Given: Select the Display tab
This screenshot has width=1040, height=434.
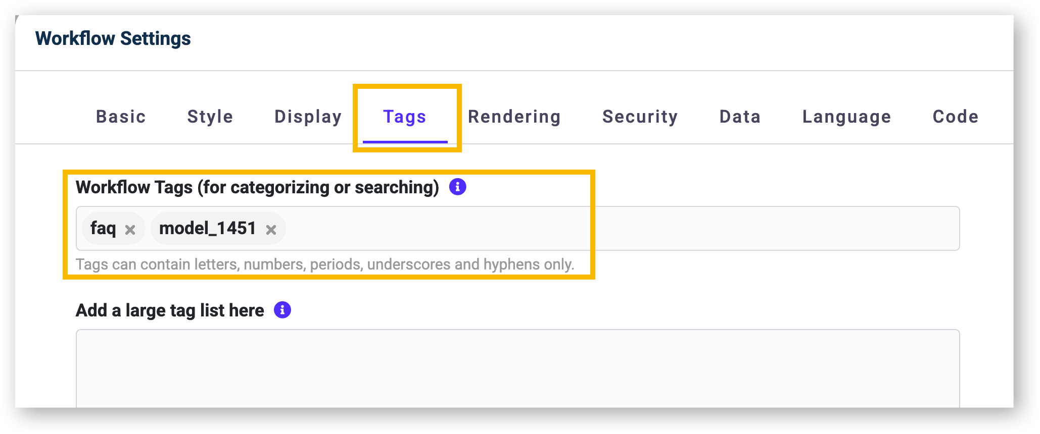Looking at the screenshot, I should 307,117.
